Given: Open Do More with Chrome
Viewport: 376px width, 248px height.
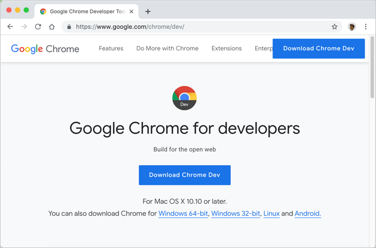Looking at the screenshot, I should [x=167, y=48].
